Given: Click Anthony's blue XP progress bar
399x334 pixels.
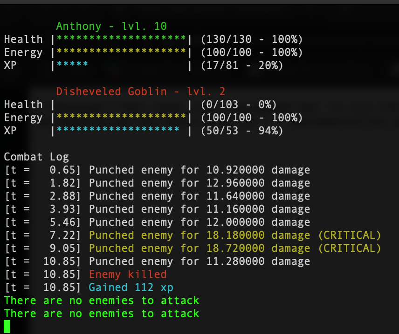Looking at the screenshot, I should (x=72, y=66).
